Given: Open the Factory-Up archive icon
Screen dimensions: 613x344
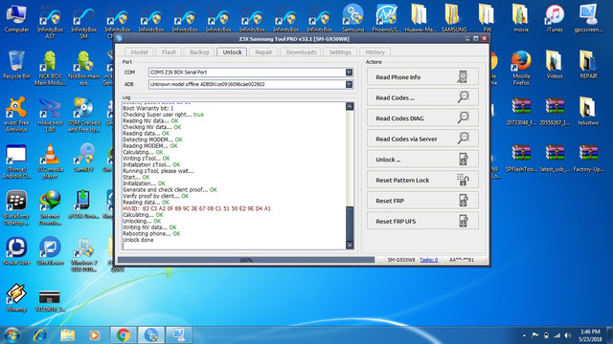Looking at the screenshot, I should point(588,159).
